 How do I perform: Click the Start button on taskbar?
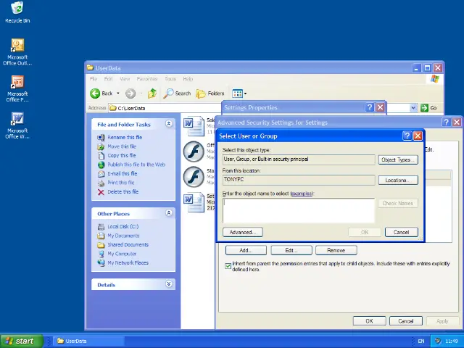click(x=20, y=341)
